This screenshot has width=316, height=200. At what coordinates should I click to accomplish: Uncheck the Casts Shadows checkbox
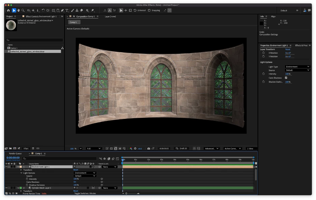pyautogui.click(x=286, y=78)
